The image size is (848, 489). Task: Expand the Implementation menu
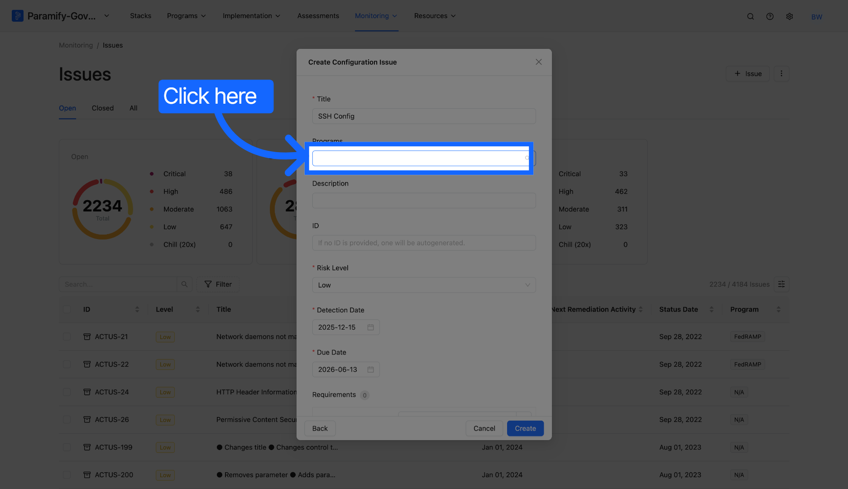[251, 16]
